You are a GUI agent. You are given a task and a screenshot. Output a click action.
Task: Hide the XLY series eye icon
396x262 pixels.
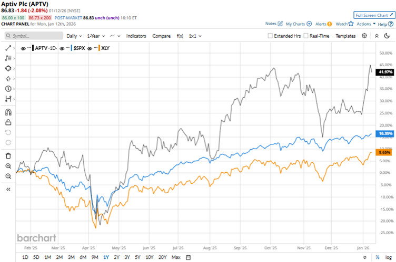[x=90, y=48]
